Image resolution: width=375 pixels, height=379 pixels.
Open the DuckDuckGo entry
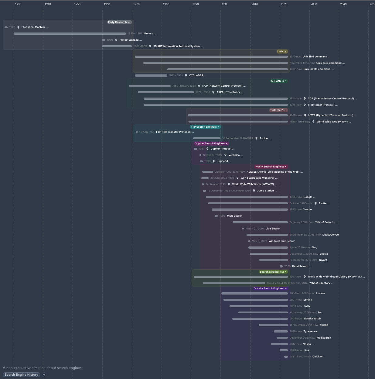click(x=330, y=235)
